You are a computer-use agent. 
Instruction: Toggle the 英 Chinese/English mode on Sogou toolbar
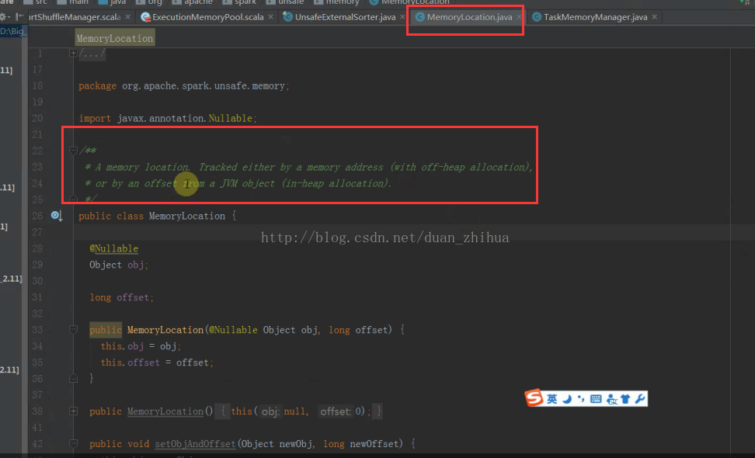[x=551, y=399]
